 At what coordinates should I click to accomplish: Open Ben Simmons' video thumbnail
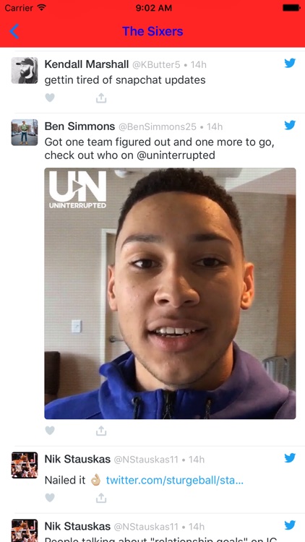[170, 293]
